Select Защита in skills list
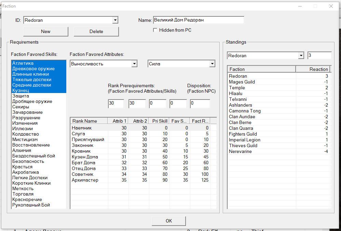 point(39,96)
